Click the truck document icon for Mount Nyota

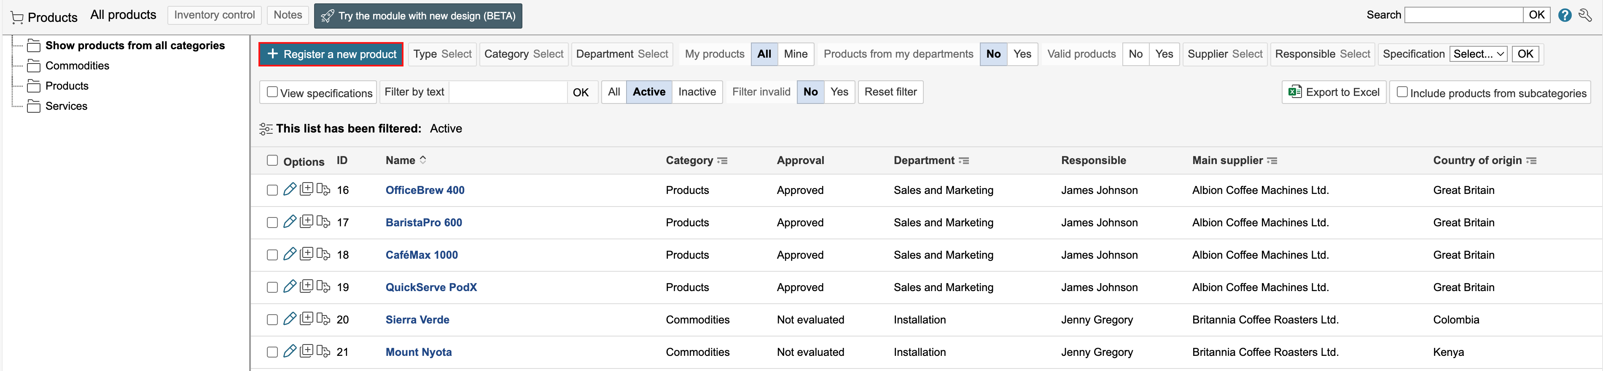point(323,350)
